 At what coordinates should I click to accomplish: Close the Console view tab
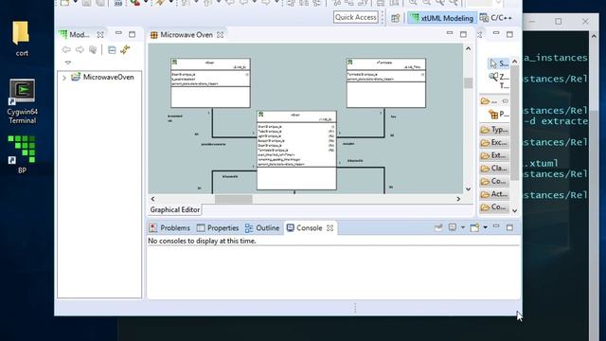330,228
